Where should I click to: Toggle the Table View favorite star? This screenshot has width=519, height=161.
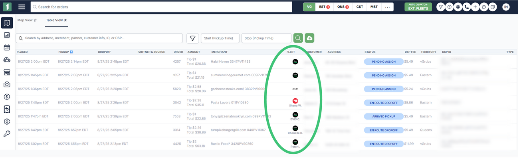[65, 20]
